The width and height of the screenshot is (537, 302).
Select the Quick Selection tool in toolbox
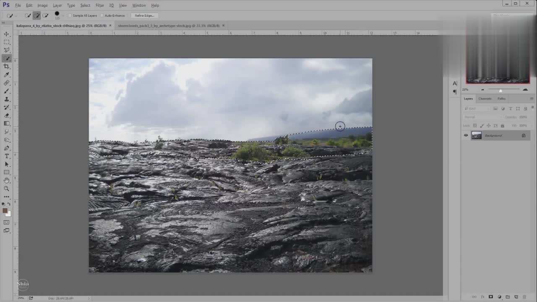coord(6,58)
